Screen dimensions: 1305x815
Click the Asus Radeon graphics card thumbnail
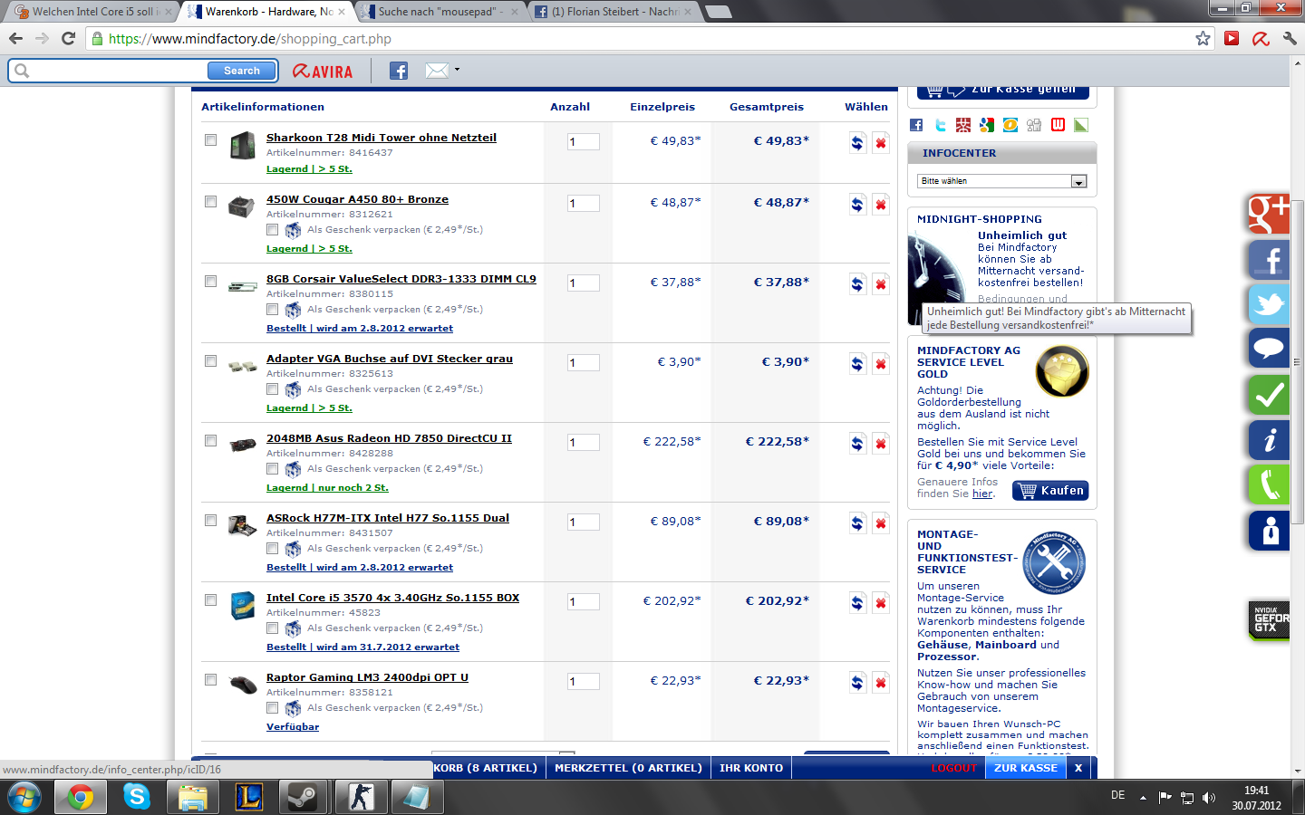click(x=242, y=445)
